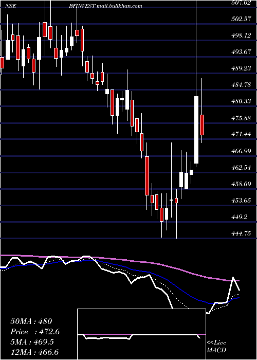Click the 489.23 price axis label

coord(241,68)
